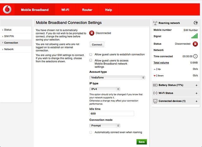Click the 0.6MB total volume value

[194, 63]
